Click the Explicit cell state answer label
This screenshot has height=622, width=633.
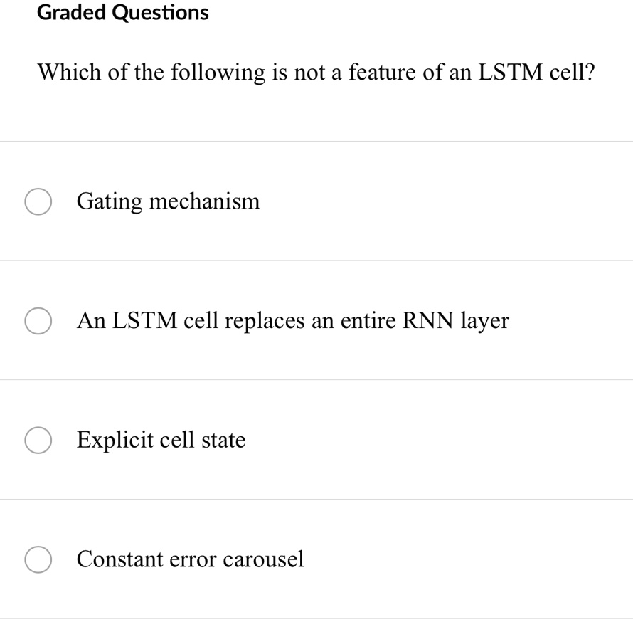click(x=161, y=440)
